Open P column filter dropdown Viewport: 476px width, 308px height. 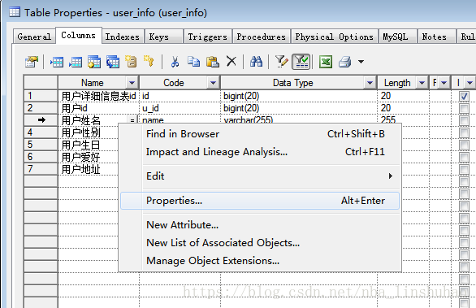tap(444, 83)
